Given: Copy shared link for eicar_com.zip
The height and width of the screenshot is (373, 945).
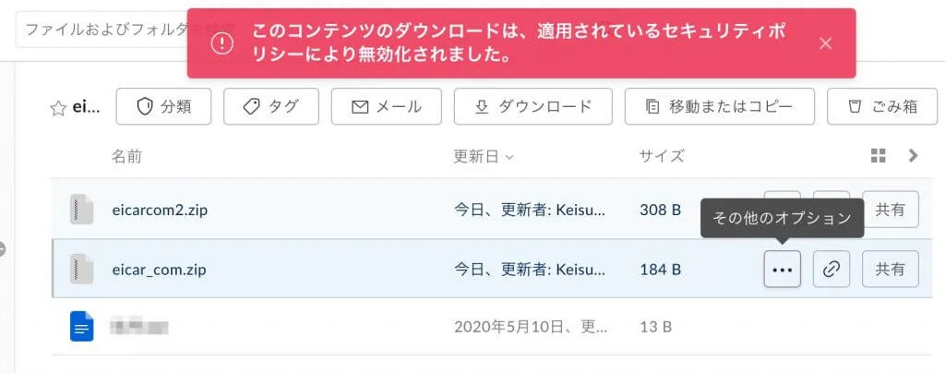Looking at the screenshot, I should [x=831, y=270].
